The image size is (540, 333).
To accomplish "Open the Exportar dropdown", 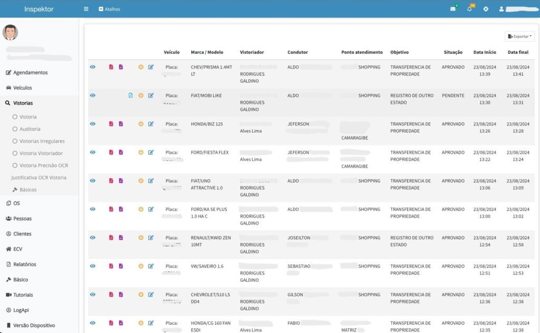I will click(x=519, y=36).
